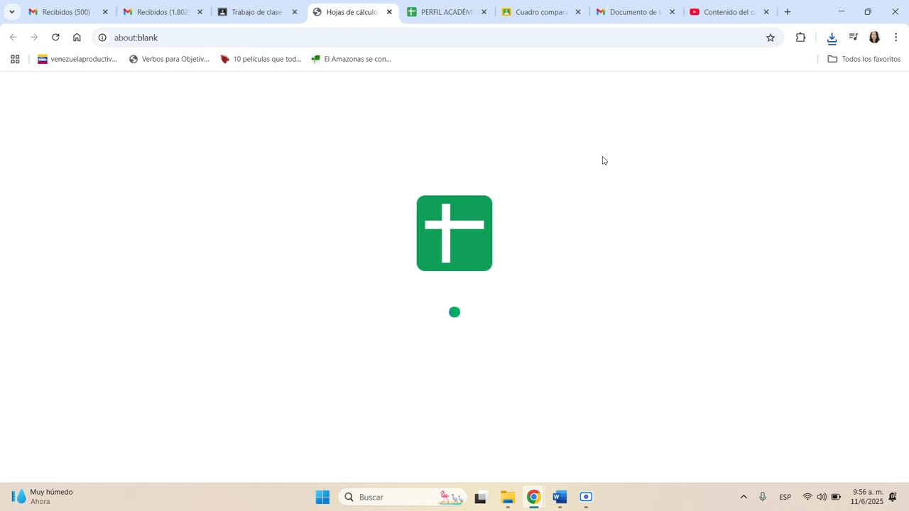Screen dimensions: 909x511
Task: Open the volume control icon
Action: (x=822, y=497)
